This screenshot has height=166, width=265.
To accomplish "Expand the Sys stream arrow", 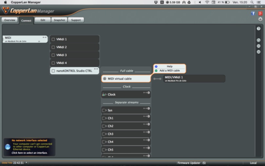I will pyautogui.click(x=104, y=110).
